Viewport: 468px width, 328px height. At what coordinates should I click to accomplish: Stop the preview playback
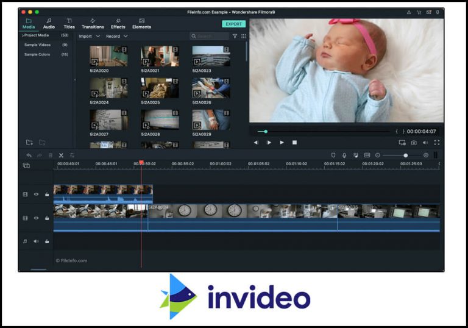(x=294, y=143)
